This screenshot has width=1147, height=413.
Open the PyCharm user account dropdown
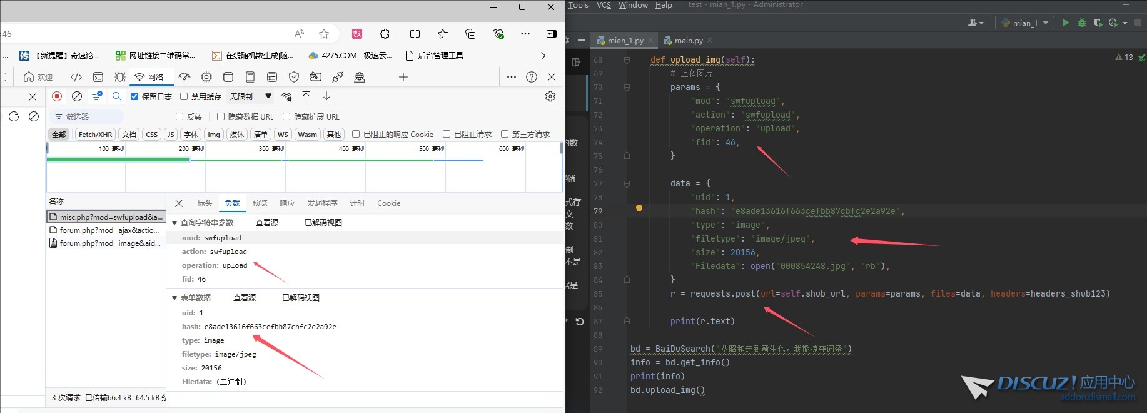pyautogui.click(x=976, y=23)
